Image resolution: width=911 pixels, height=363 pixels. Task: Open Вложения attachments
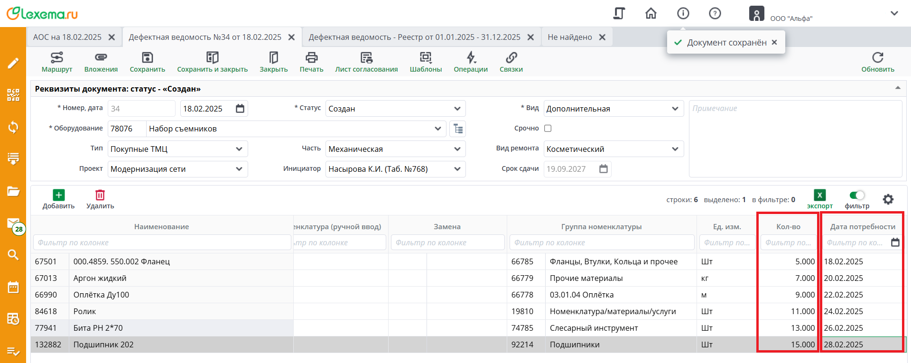tap(101, 58)
